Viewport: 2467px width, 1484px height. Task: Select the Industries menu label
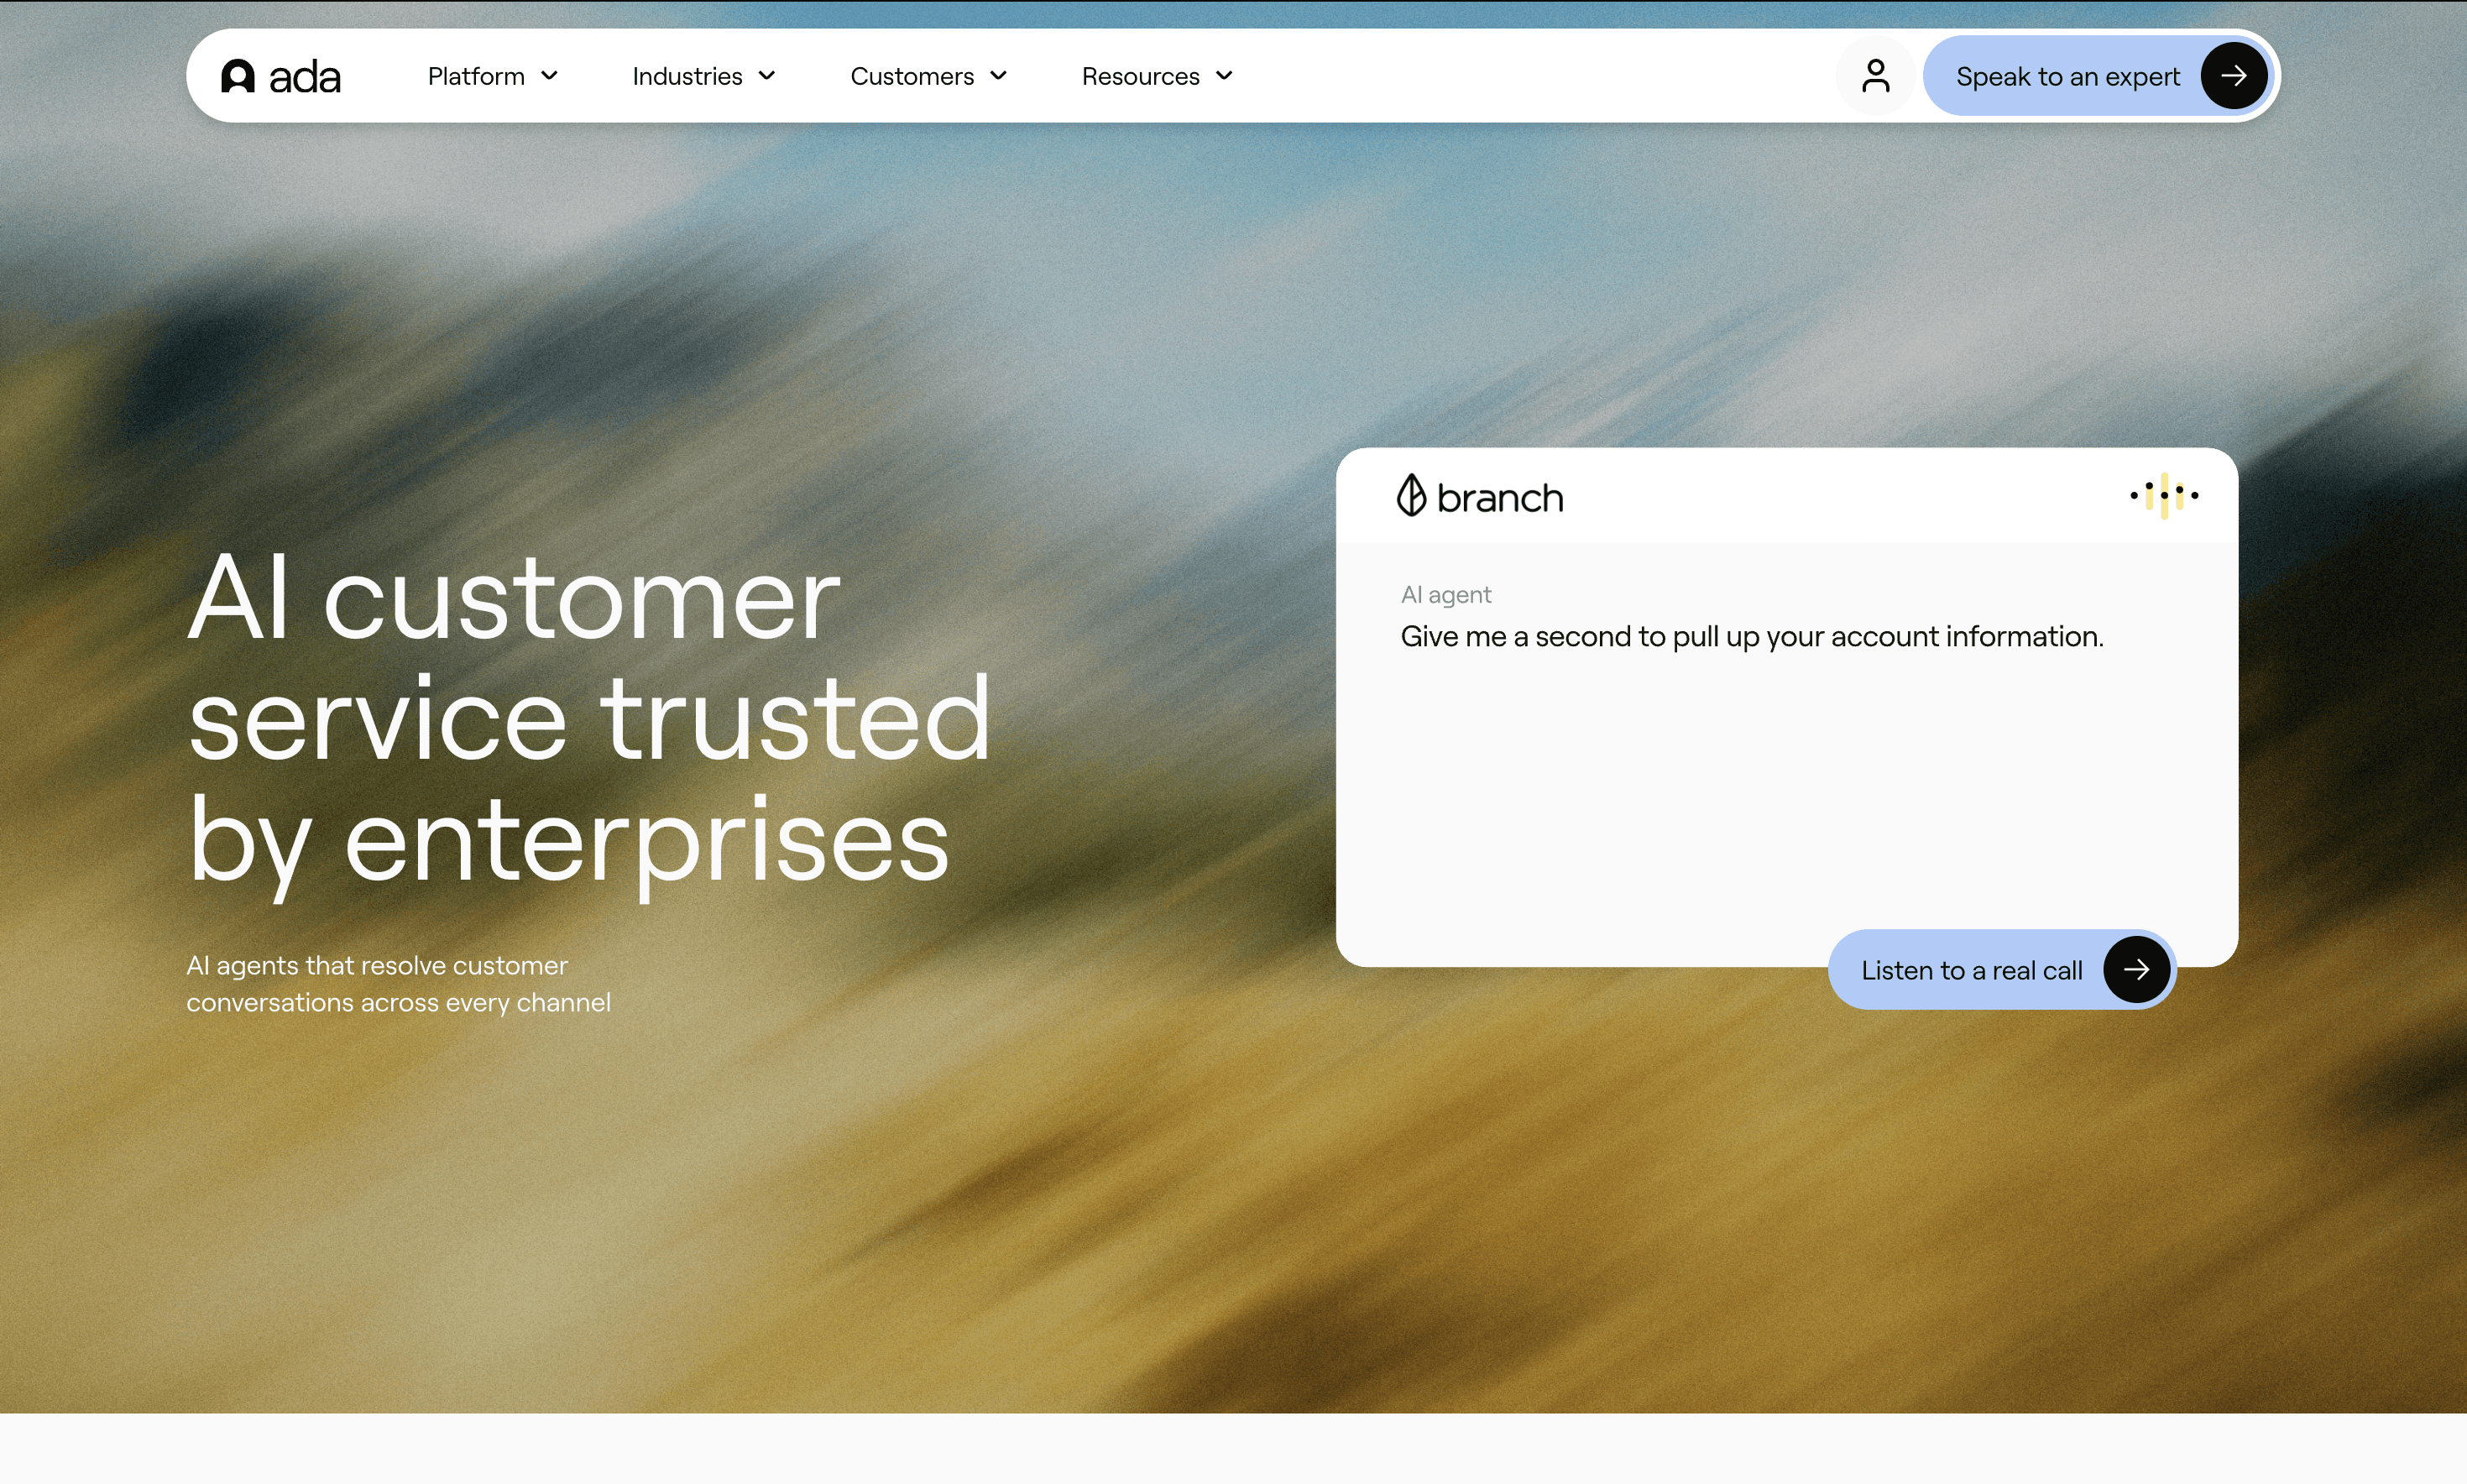[x=687, y=77]
